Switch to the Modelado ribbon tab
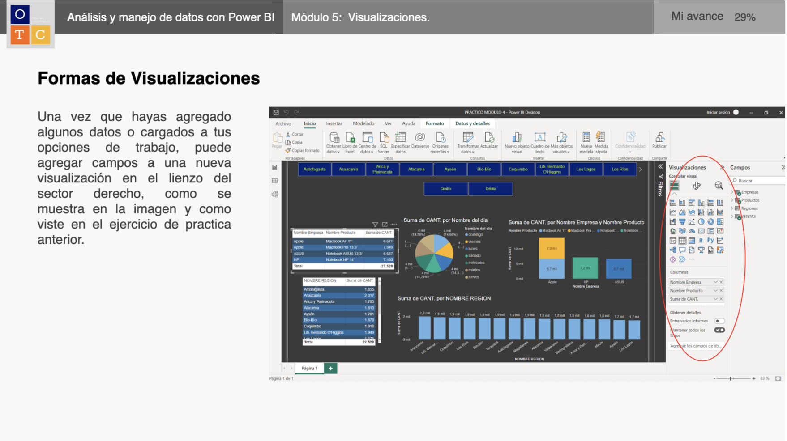 tap(364, 123)
